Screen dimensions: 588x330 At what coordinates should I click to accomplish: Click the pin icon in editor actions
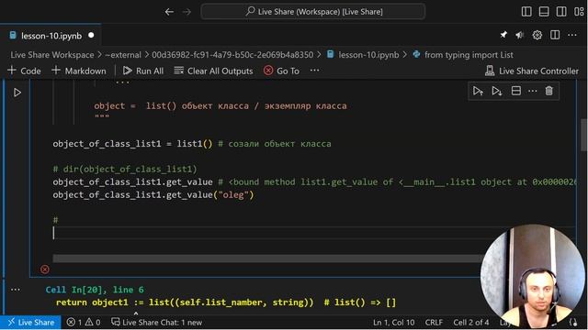[x=503, y=35]
